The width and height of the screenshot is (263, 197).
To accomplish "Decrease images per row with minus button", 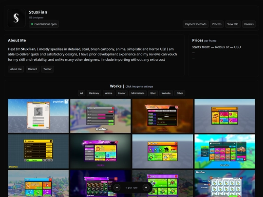I will point(117,188).
